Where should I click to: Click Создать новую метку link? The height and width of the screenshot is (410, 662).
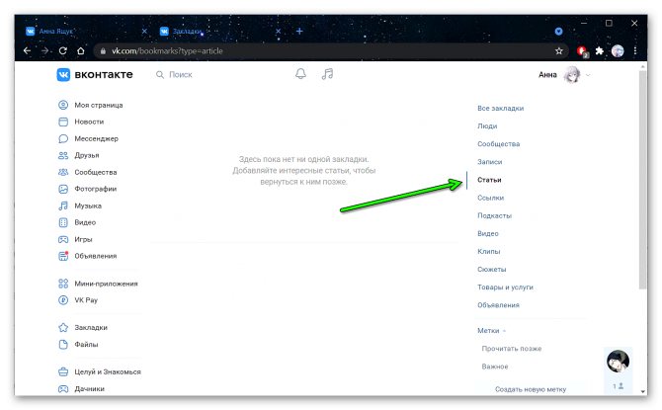click(531, 389)
